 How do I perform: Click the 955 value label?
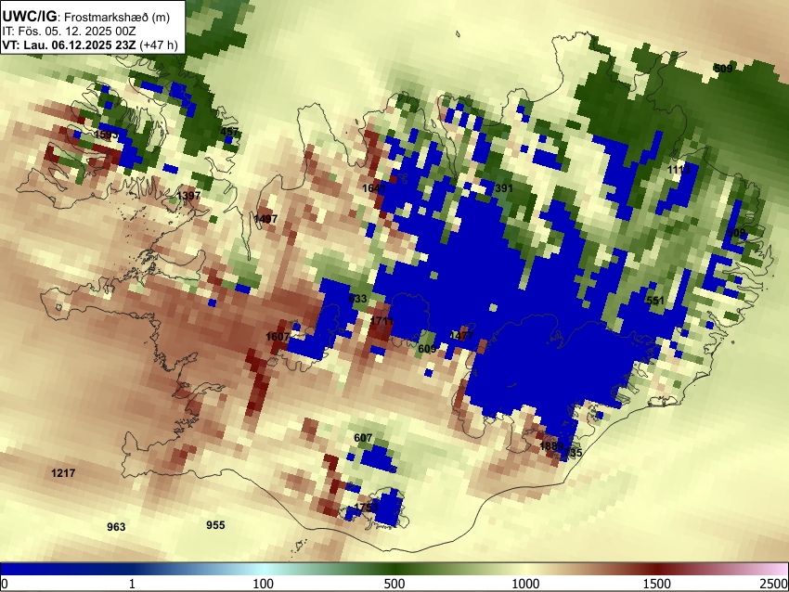(x=215, y=525)
